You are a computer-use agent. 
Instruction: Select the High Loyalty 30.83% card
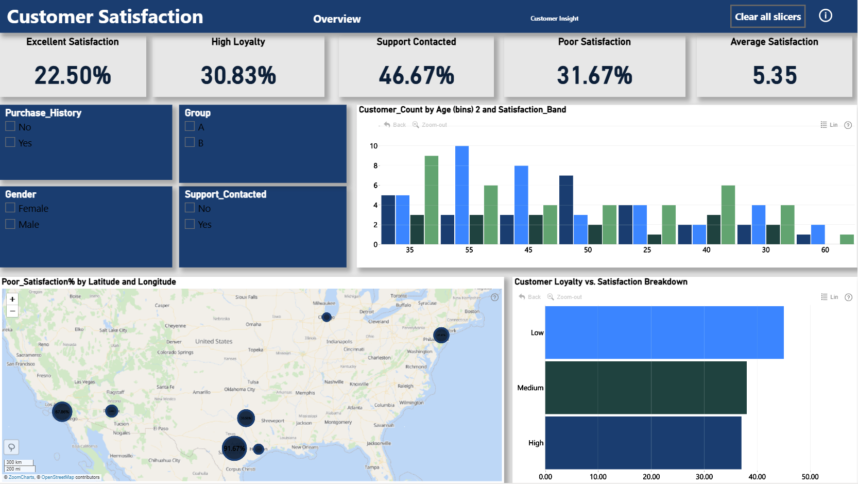[238, 65]
